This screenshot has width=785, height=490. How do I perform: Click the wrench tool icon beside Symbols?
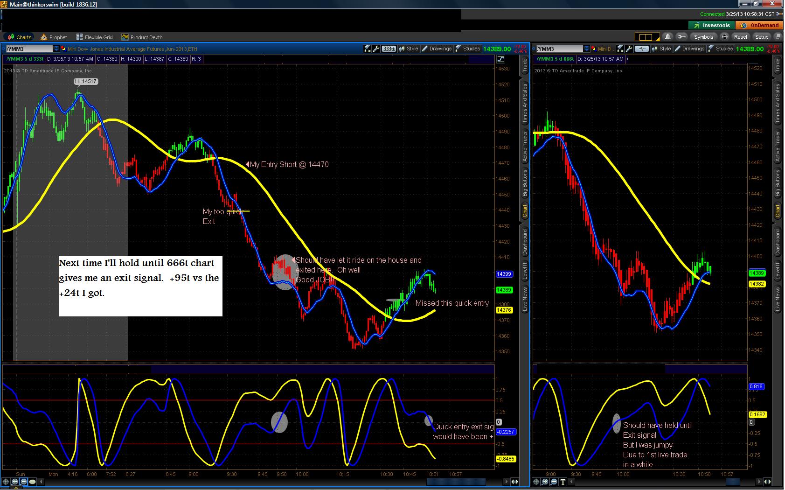click(682, 37)
